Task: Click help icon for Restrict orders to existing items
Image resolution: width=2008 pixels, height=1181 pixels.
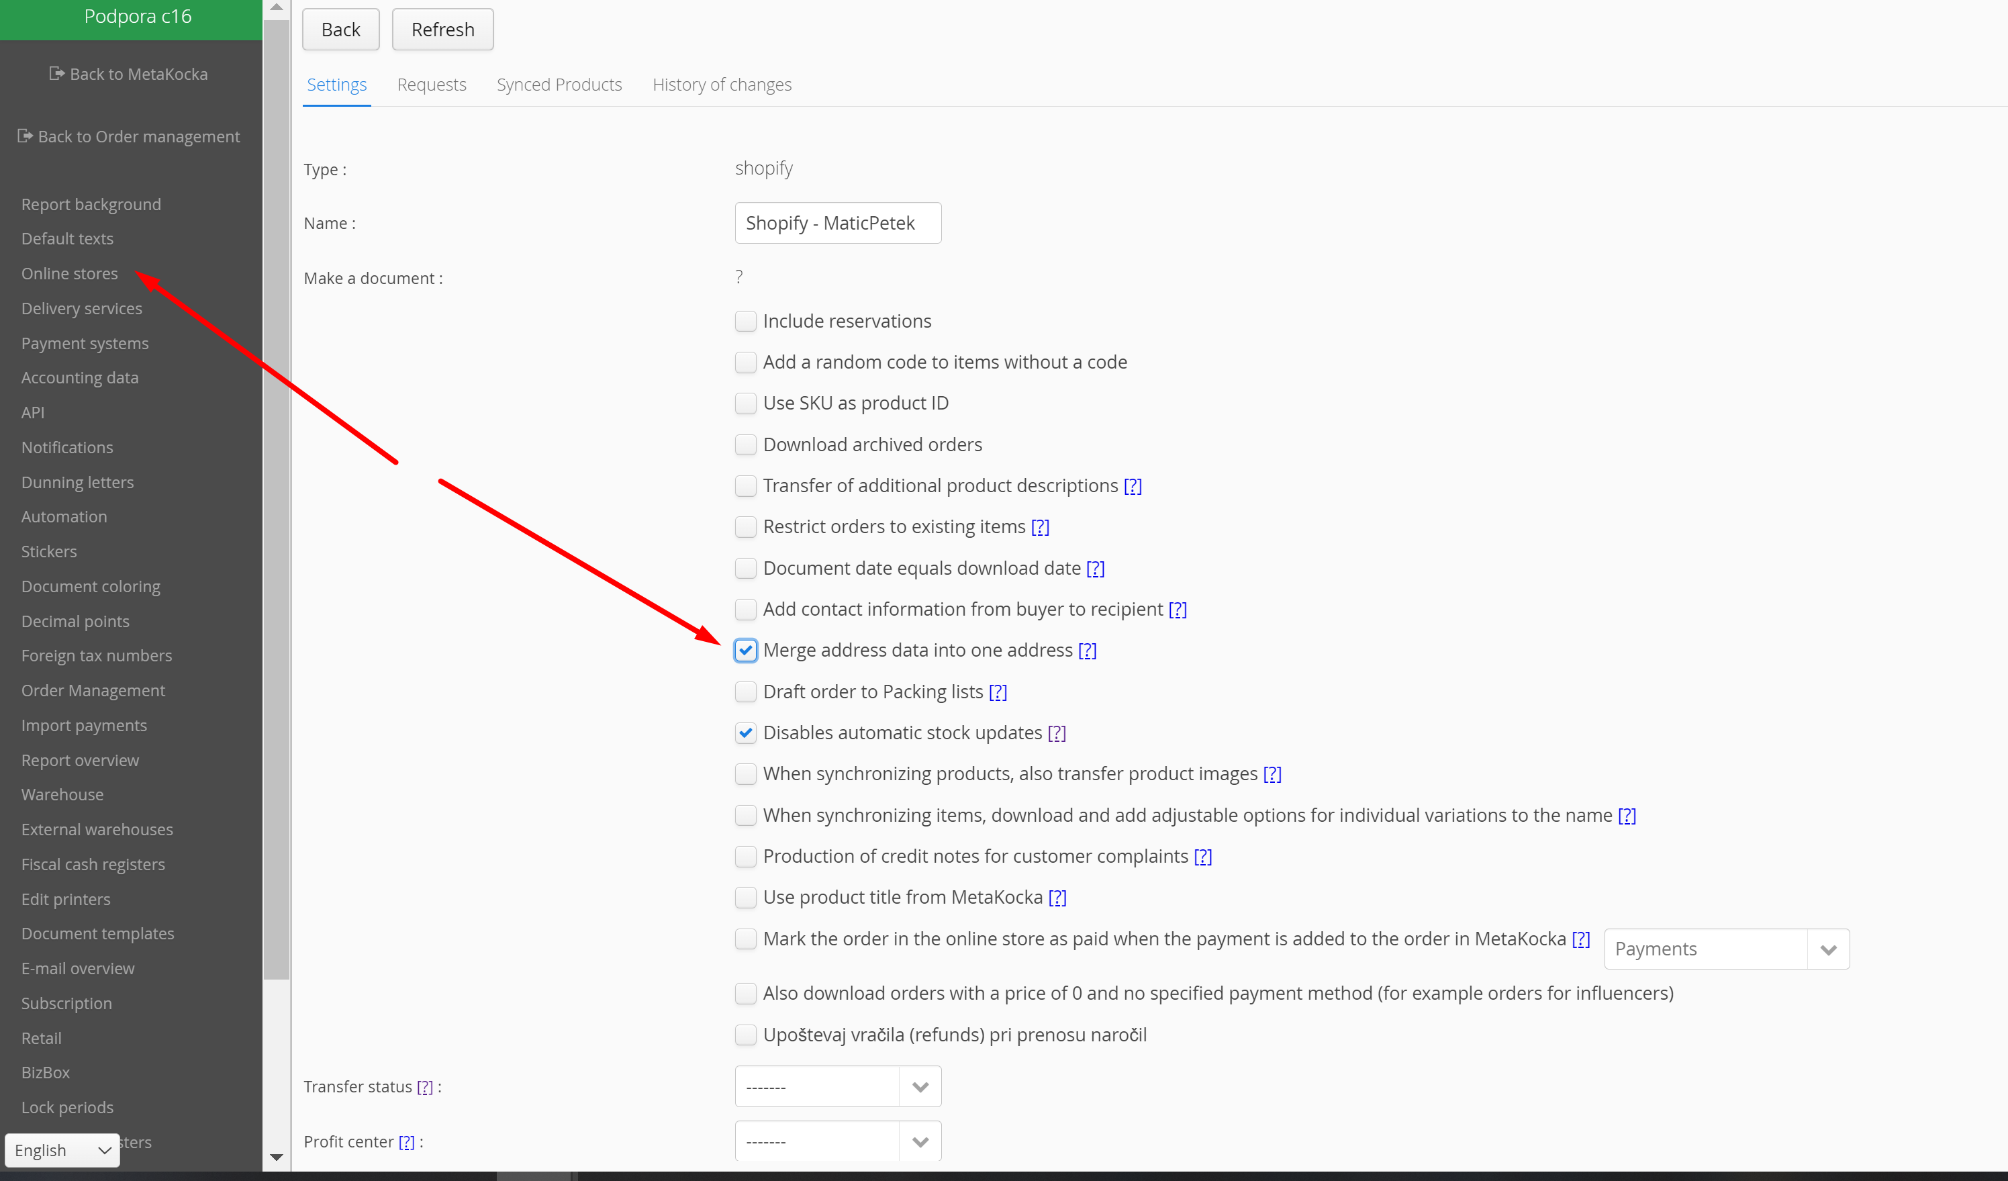Action: (x=1040, y=527)
